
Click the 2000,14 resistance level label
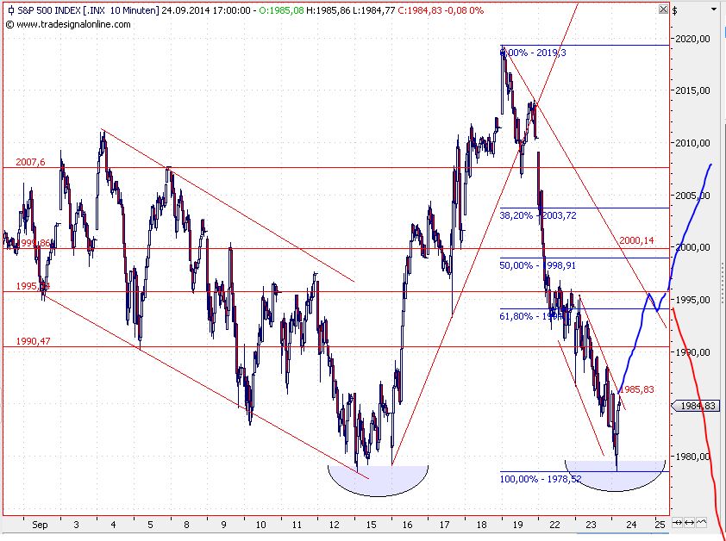(x=636, y=239)
